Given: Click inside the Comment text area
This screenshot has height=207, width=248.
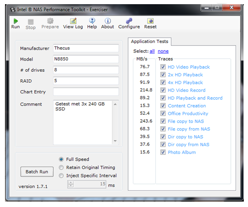Looking at the screenshot, I should pyautogui.click(x=83, y=122).
